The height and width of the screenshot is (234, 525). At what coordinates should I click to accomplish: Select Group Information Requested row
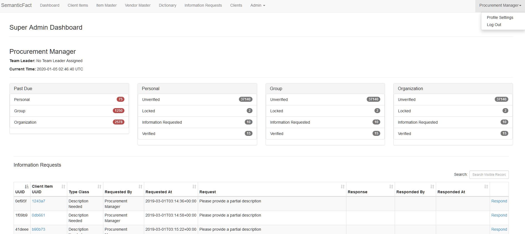click(325, 122)
